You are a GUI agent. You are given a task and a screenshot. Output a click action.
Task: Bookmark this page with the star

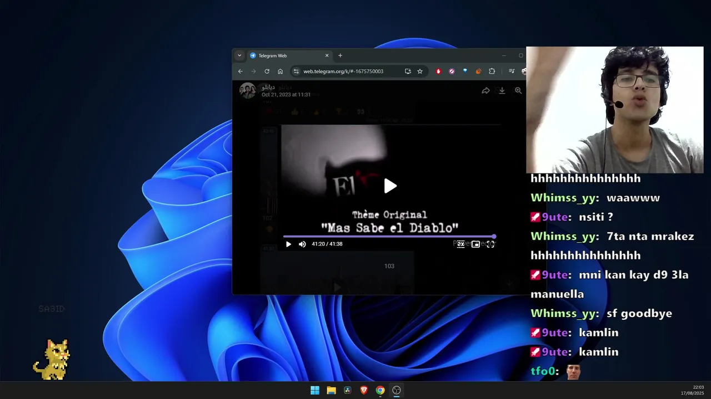(420, 71)
